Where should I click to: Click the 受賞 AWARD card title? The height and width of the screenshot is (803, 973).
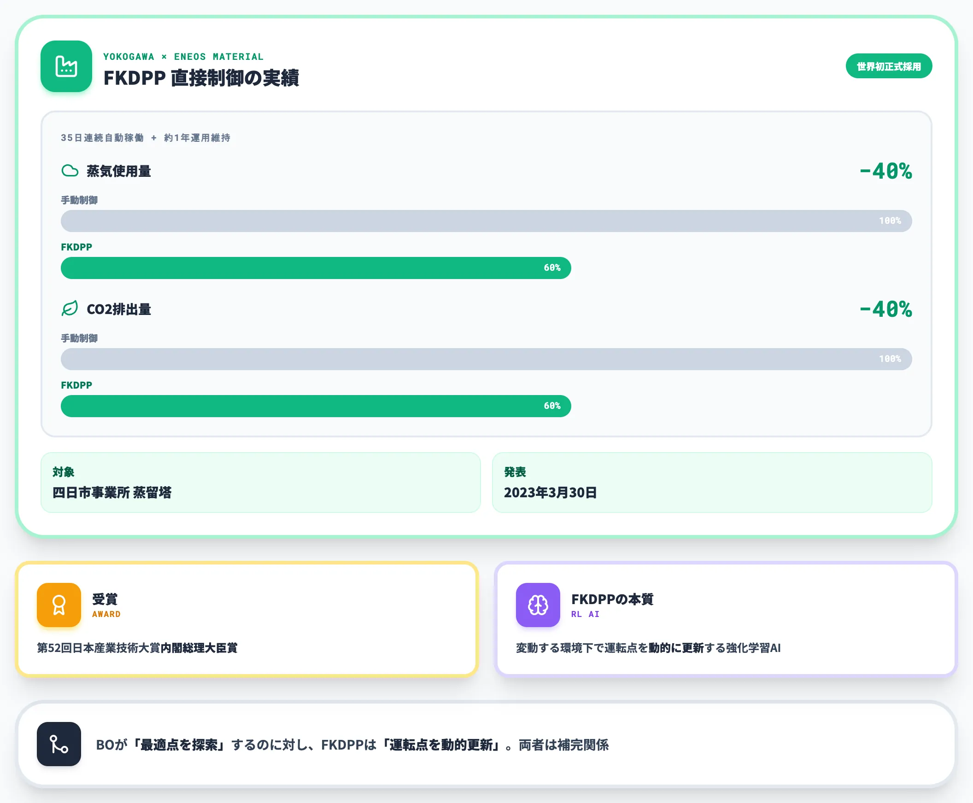tap(106, 605)
